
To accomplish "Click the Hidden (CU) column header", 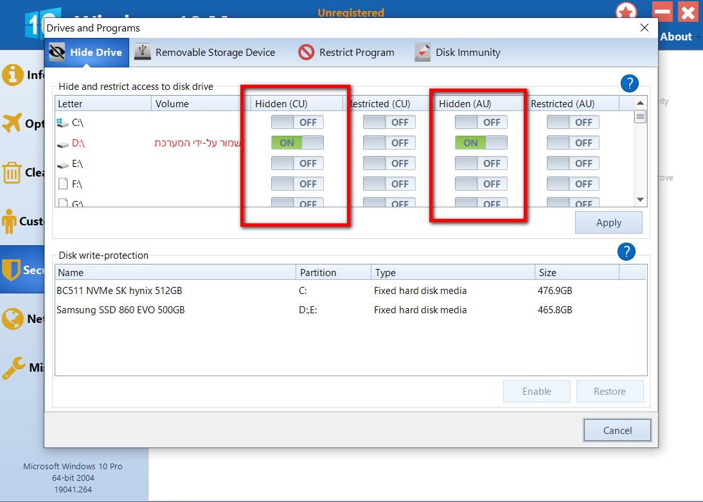I will [297, 103].
